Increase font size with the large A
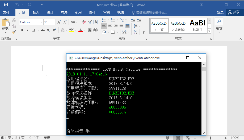Screen dimensions: 244x140 pos(59,22)
